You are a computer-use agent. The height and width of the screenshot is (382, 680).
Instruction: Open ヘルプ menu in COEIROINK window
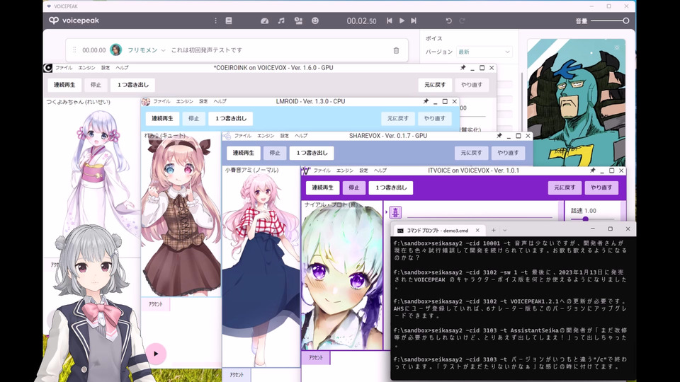(x=122, y=68)
